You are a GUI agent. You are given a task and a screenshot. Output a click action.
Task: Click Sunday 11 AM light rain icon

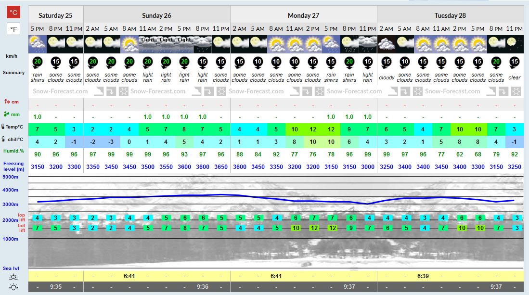(148, 44)
